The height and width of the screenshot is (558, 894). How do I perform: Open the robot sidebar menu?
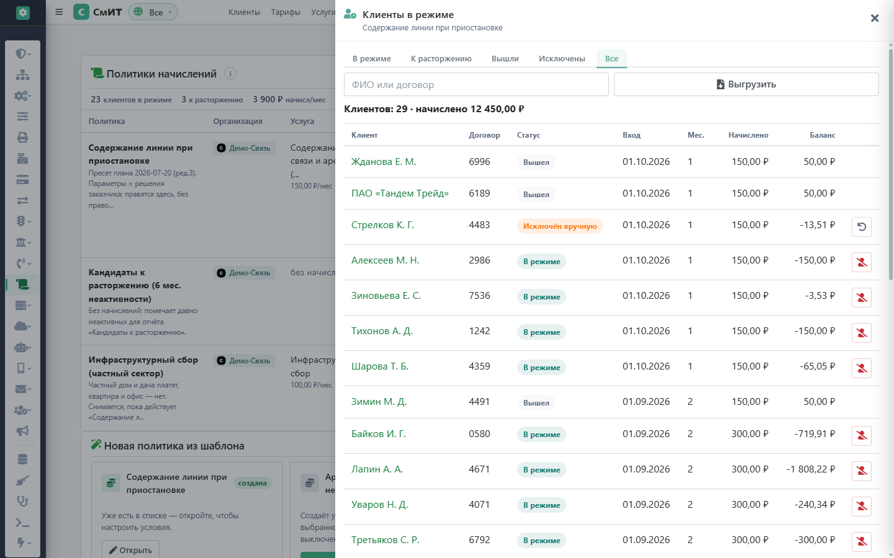point(22,347)
